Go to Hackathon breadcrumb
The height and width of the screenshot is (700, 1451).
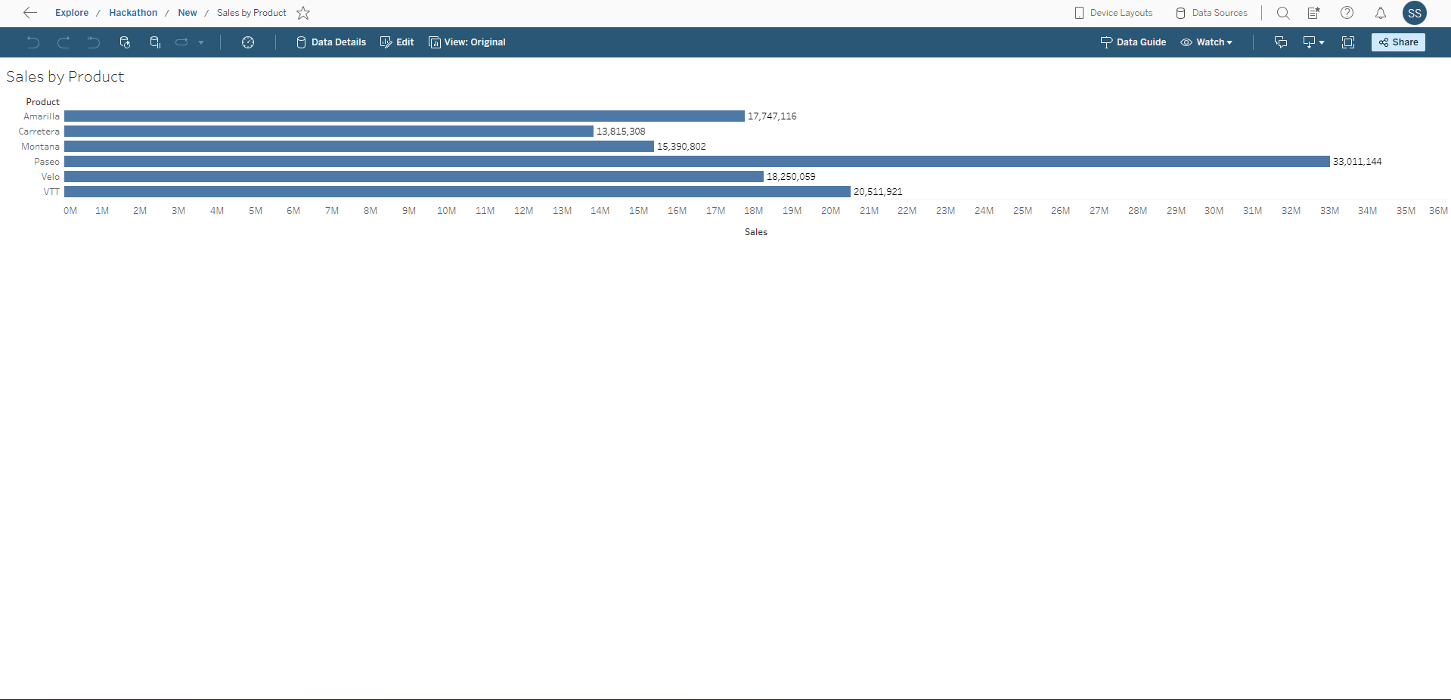coord(133,13)
